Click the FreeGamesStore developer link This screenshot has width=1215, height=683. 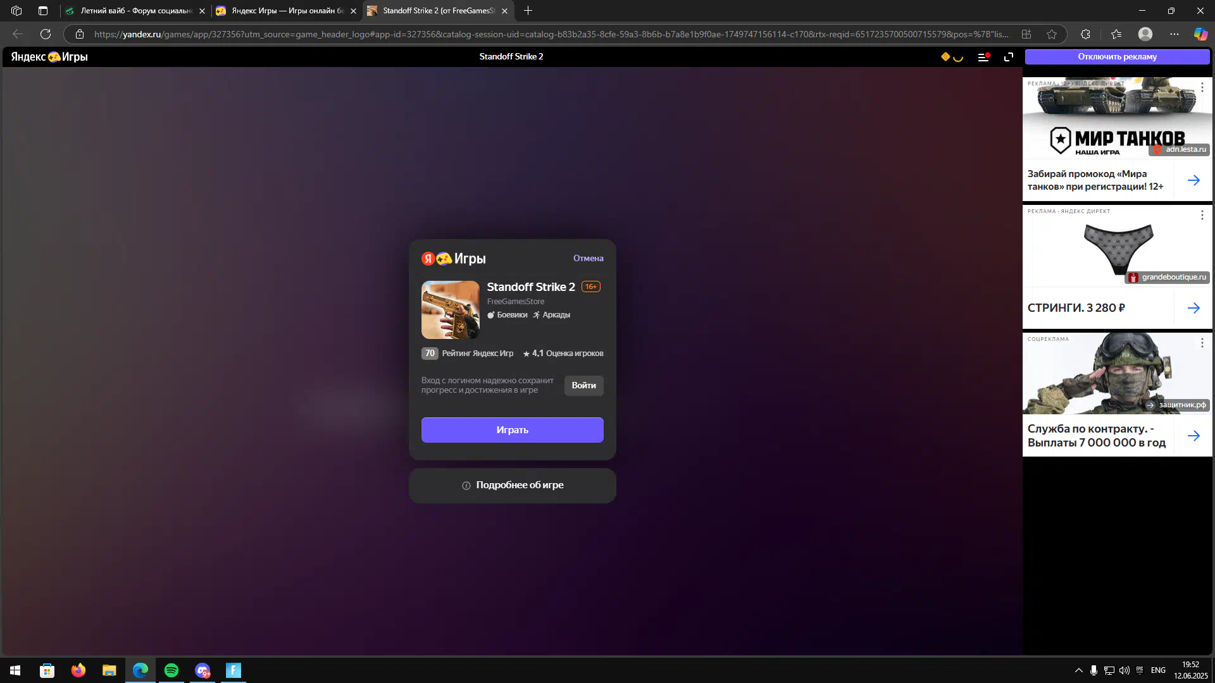point(515,302)
